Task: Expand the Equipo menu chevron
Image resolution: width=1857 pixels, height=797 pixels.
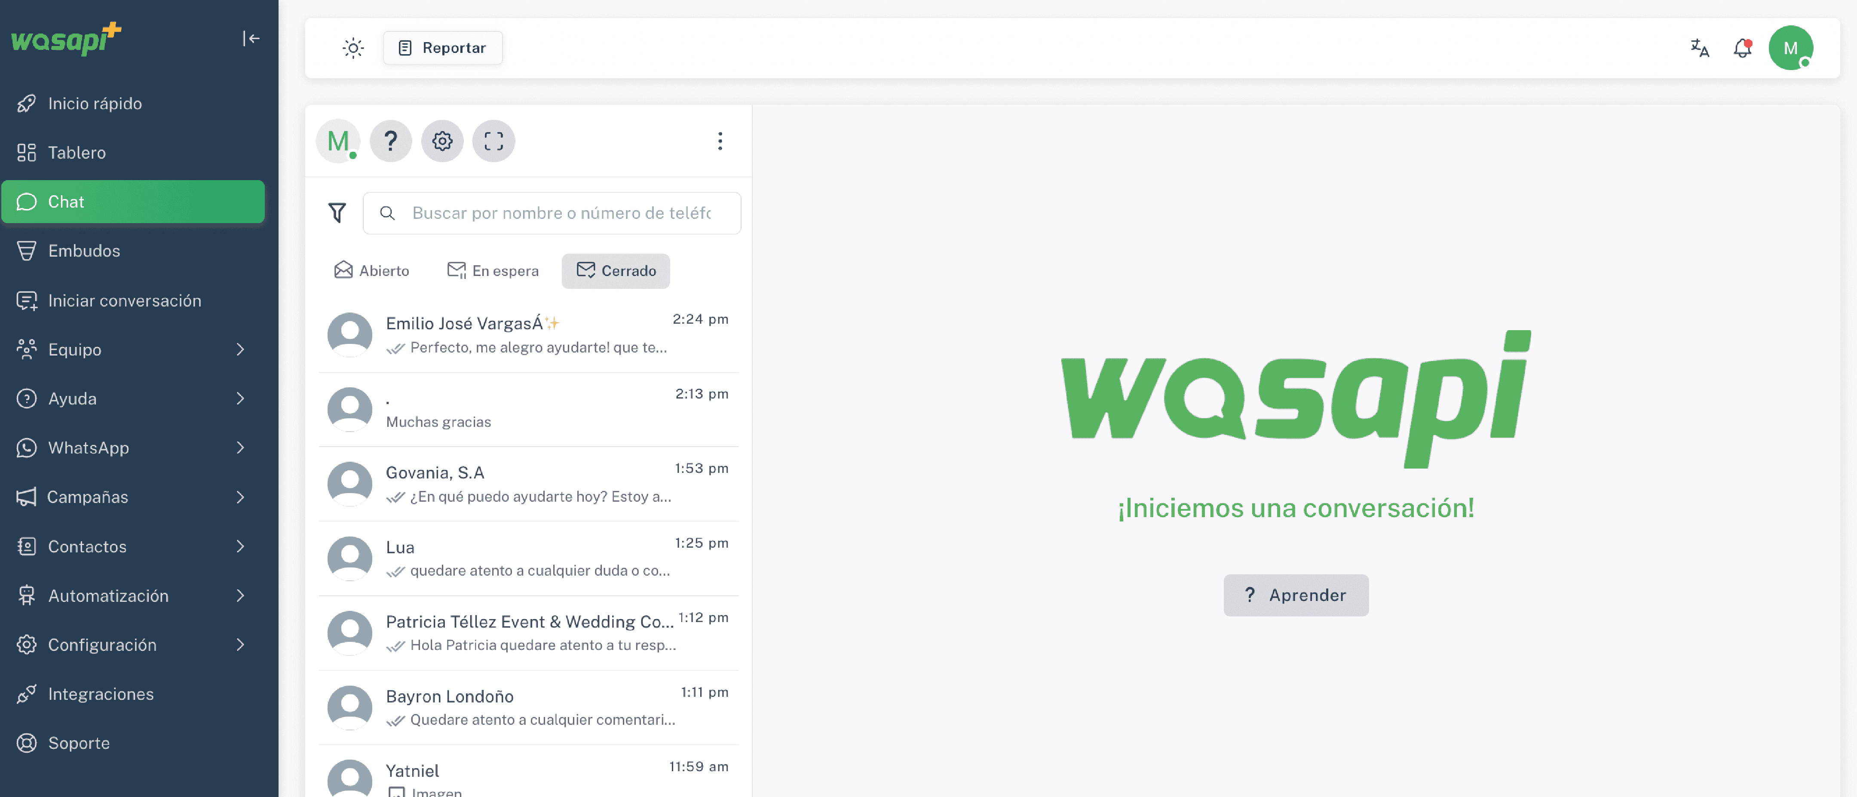Action: pyautogui.click(x=241, y=349)
